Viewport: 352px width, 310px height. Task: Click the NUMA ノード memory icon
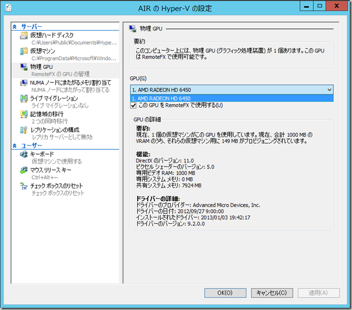(24, 83)
